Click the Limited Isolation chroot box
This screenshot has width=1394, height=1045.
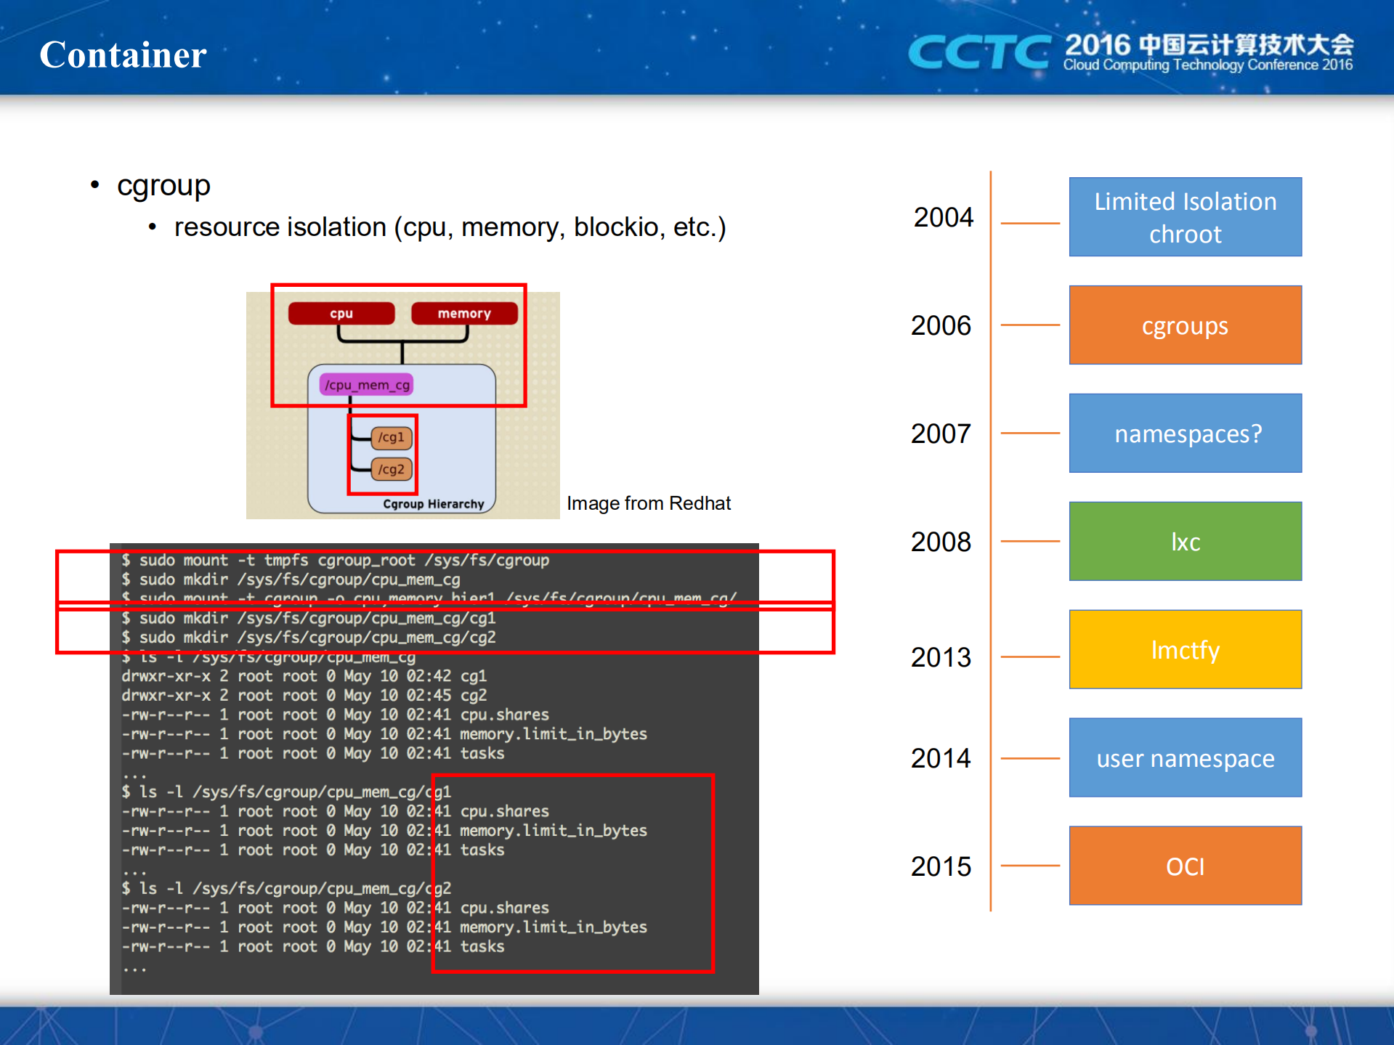click(x=1185, y=216)
